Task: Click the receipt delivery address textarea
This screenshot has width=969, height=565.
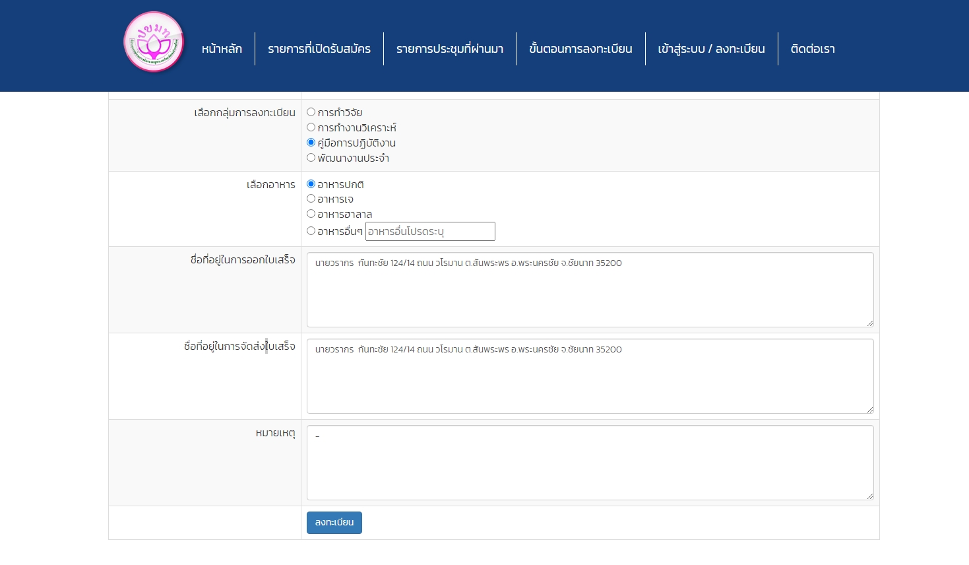Action: (x=590, y=376)
